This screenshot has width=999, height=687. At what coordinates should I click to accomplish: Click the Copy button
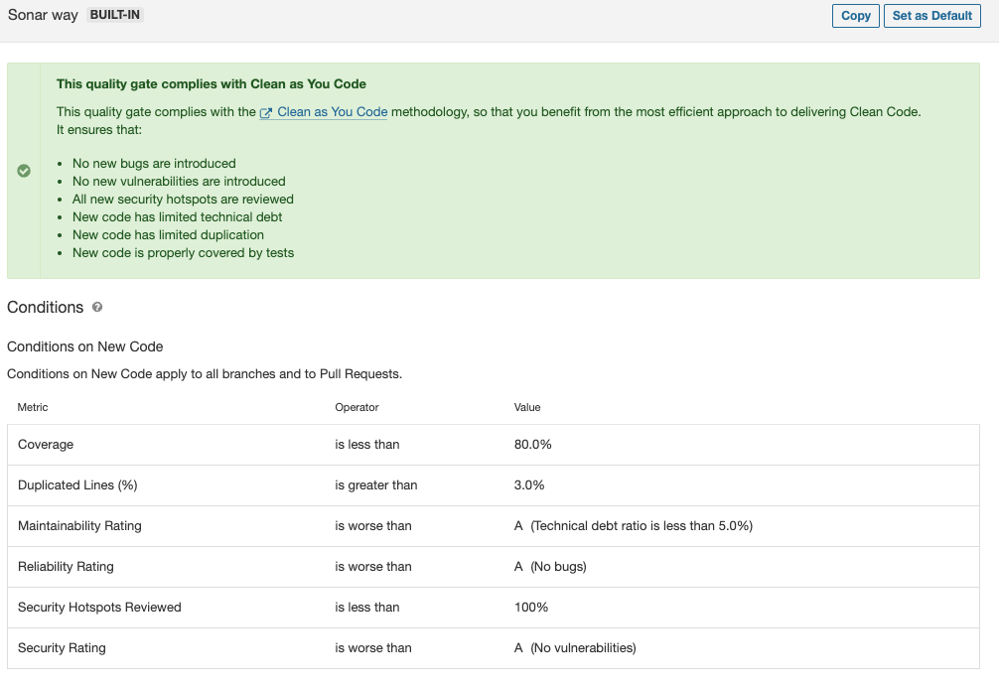pyautogui.click(x=856, y=16)
